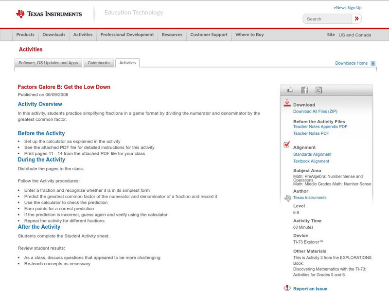Click the During the Activity heading
389x291 pixels.
(41, 160)
